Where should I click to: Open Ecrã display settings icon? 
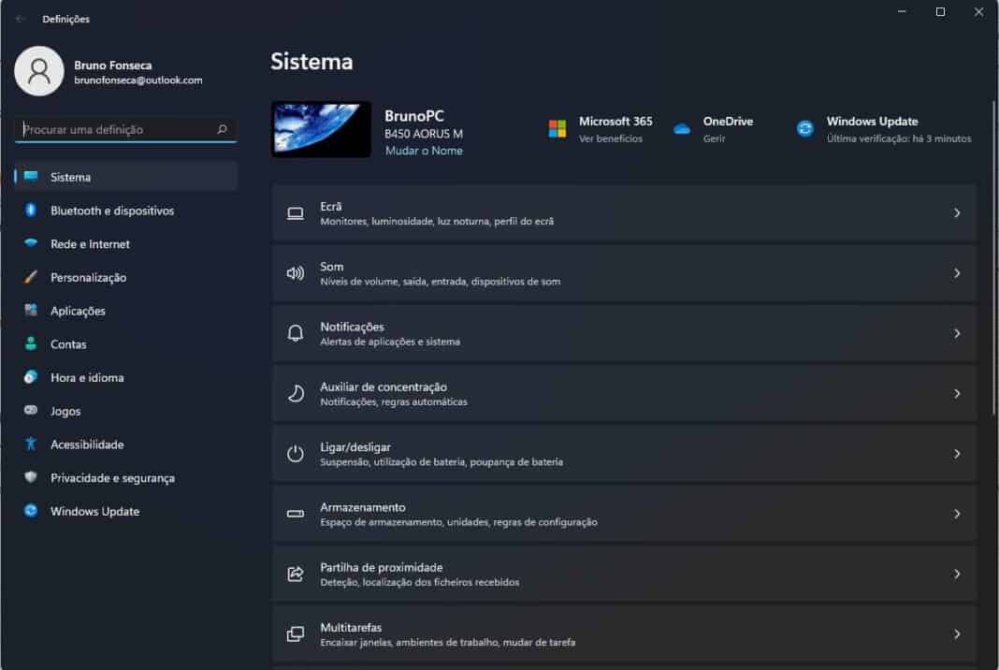pos(293,212)
